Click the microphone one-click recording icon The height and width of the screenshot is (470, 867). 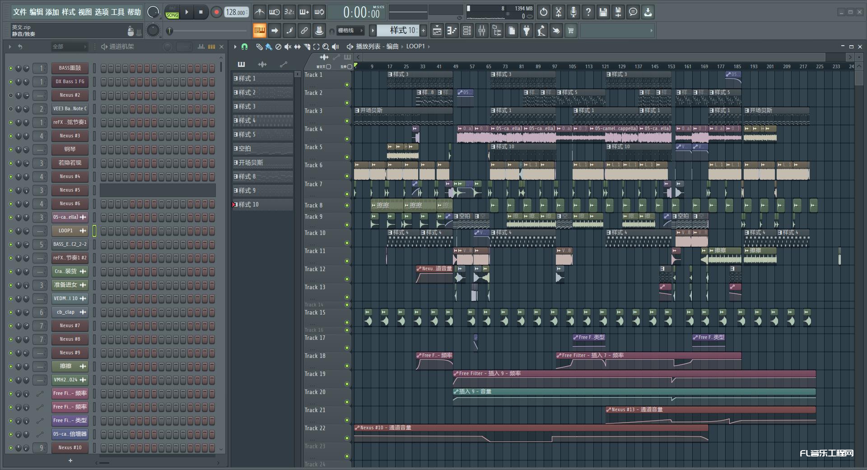pyautogui.click(x=573, y=12)
